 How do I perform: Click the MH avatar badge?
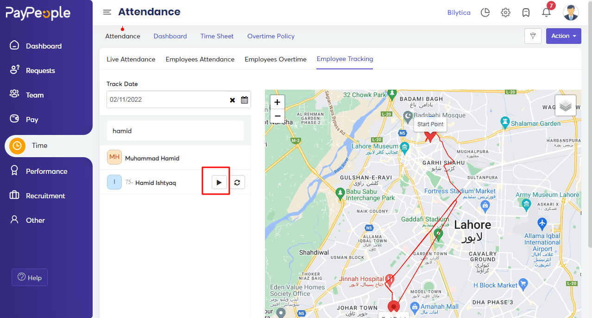pyautogui.click(x=114, y=157)
